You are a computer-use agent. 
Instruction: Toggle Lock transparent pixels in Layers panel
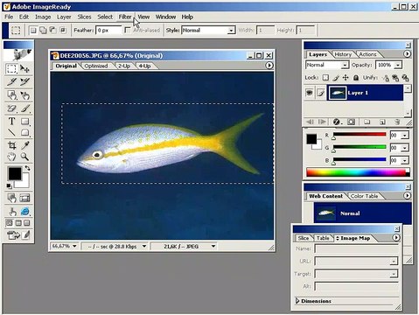[325, 78]
